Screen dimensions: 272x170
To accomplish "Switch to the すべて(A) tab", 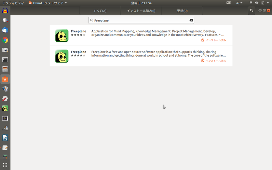I will coord(100,11).
